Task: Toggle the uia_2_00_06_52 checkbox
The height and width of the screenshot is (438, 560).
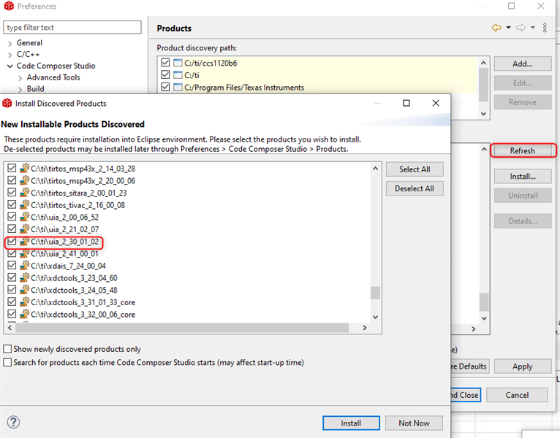Action: [12, 217]
